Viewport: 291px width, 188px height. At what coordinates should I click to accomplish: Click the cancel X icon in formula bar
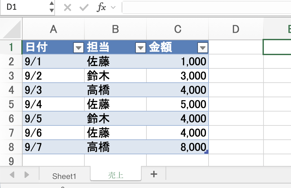pos(67,8)
